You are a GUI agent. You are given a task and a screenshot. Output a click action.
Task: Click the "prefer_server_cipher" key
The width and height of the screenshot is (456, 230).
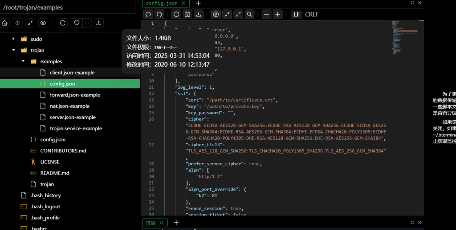(214, 163)
